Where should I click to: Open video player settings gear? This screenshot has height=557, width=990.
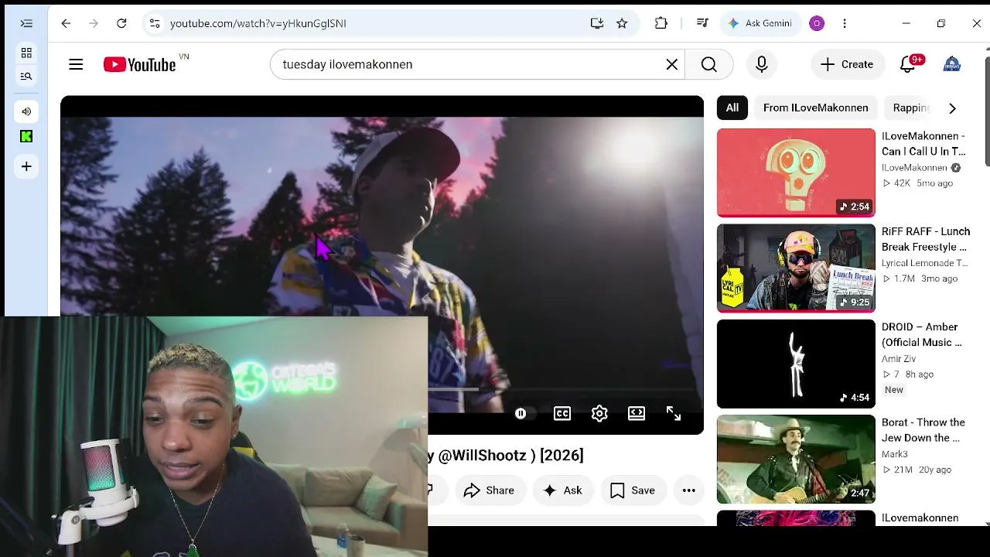599,414
